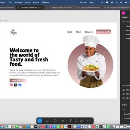Open the Arrange menu

(x=18, y=2)
